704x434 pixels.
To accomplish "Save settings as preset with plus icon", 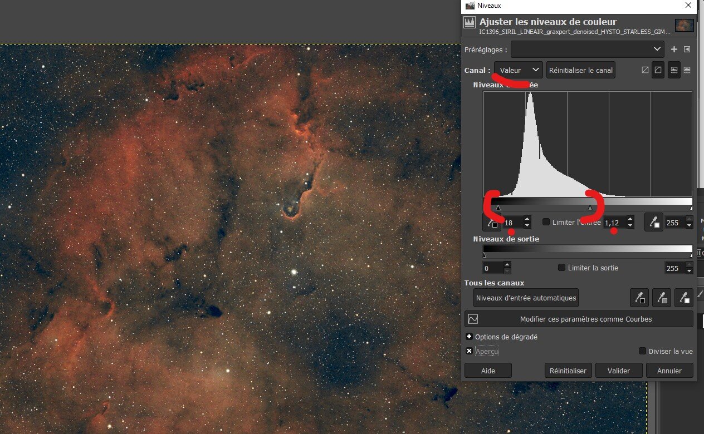I will (x=674, y=50).
